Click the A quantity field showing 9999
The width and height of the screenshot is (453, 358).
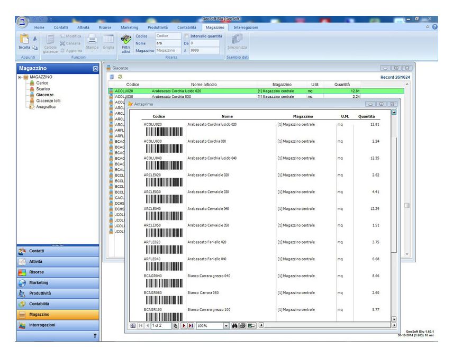point(204,51)
